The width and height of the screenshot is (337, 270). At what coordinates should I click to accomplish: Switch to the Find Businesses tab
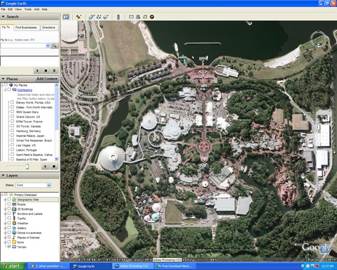[x=26, y=28]
